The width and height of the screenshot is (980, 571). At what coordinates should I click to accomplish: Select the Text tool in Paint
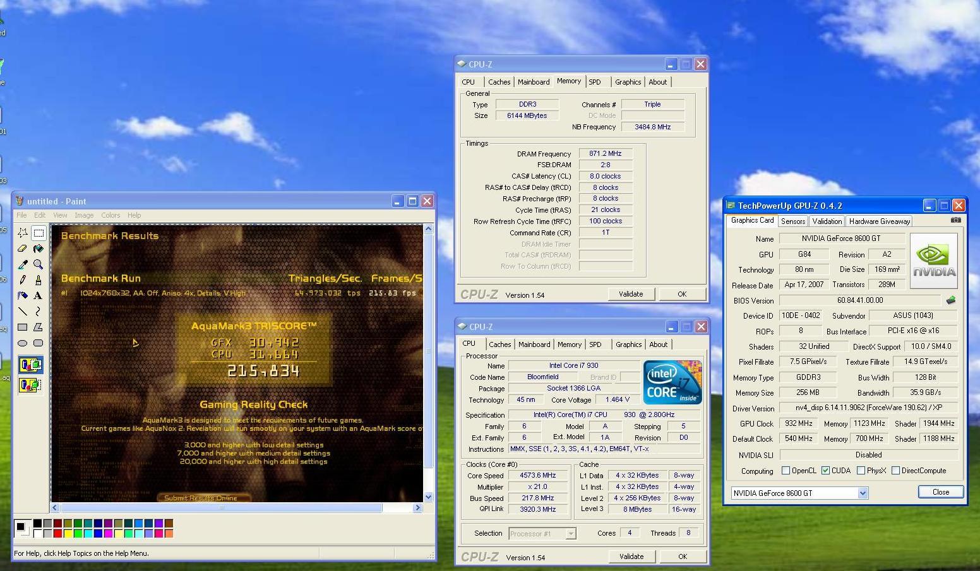39,295
